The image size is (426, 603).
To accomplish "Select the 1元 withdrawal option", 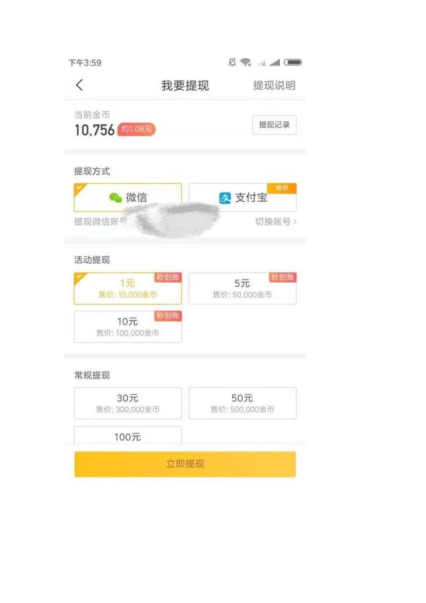I will 128,288.
